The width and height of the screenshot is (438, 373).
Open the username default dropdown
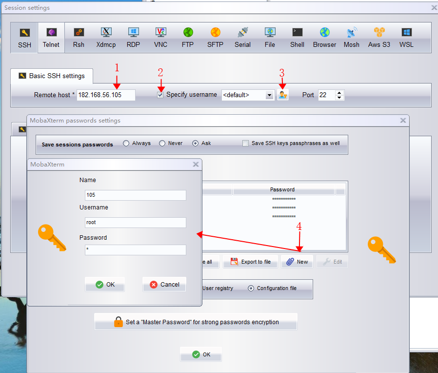(x=269, y=95)
